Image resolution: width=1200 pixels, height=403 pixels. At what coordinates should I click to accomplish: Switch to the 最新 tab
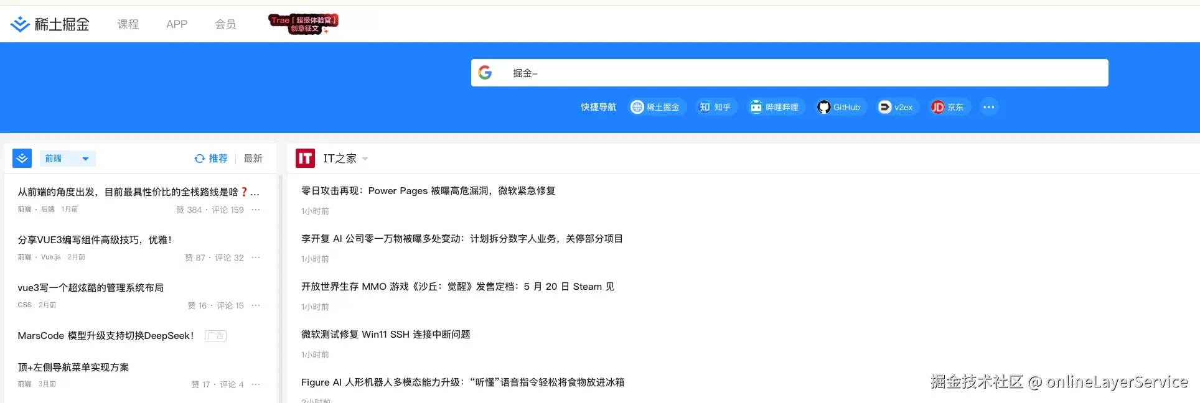point(253,159)
